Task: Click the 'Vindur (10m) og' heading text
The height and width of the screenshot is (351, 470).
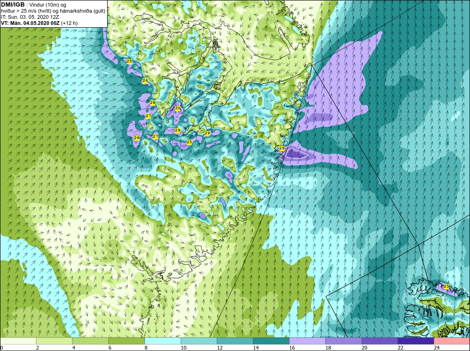Action: pos(47,5)
